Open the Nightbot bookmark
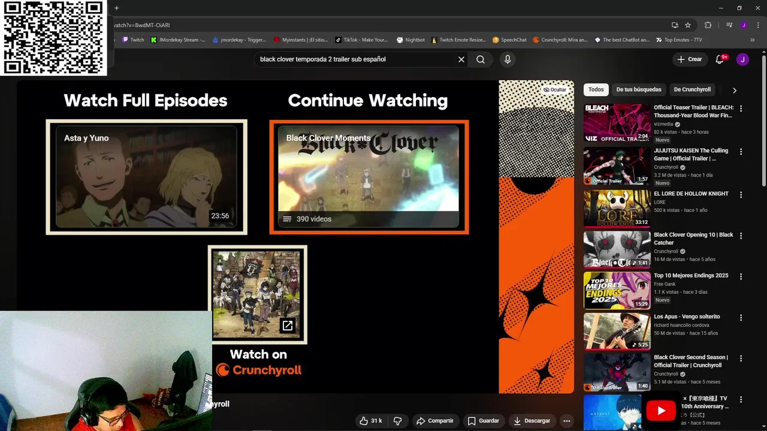 tap(410, 40)
